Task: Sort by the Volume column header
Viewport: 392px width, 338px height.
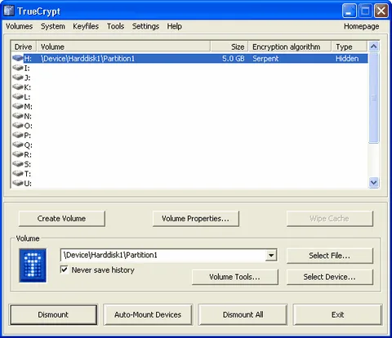Action: [123, 47]
